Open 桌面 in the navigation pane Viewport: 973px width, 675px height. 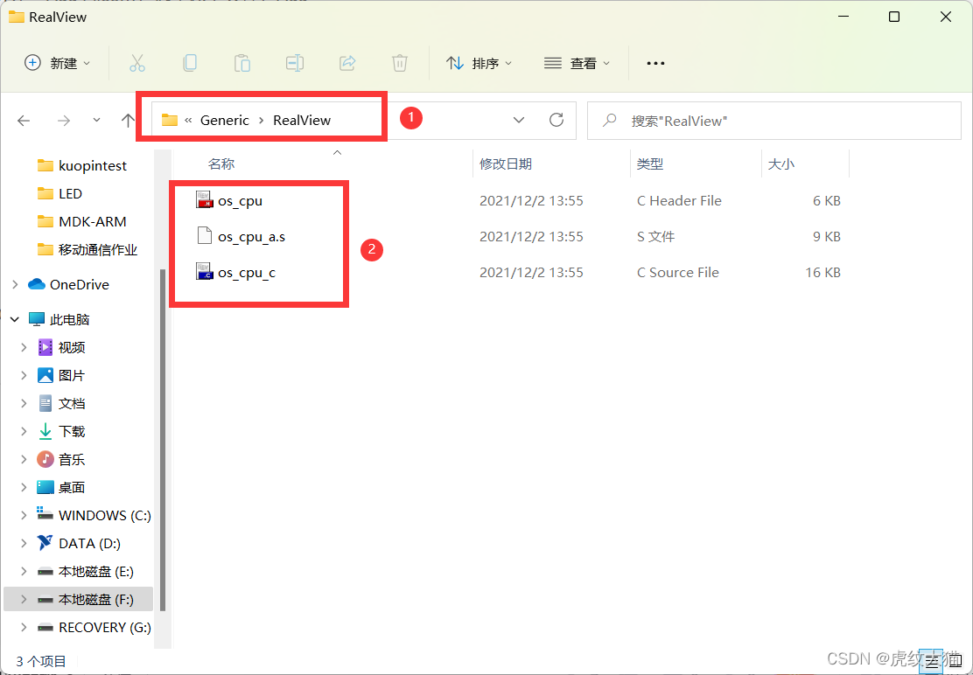(x=61, y=487)
